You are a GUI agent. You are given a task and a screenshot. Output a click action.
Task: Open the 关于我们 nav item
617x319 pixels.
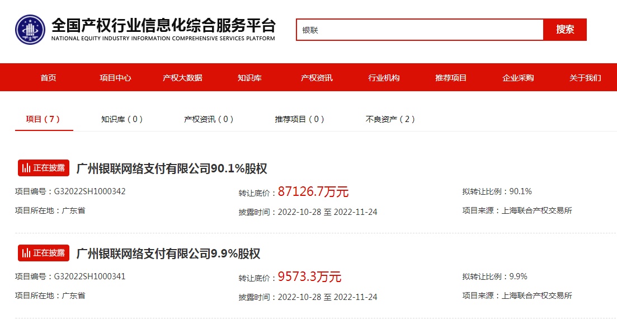[x=585, y=78]
